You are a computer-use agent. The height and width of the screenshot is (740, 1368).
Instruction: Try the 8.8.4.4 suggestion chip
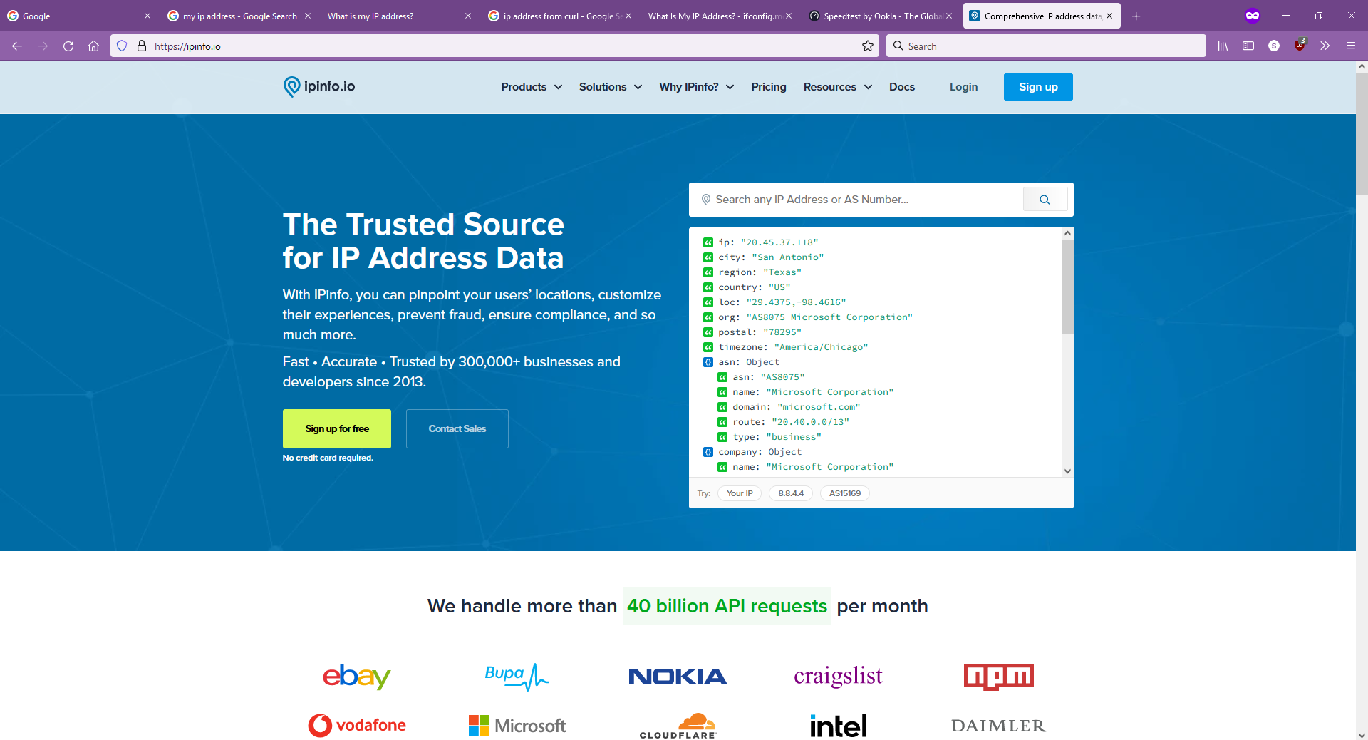pyautogui.click(x=791, y=493)
